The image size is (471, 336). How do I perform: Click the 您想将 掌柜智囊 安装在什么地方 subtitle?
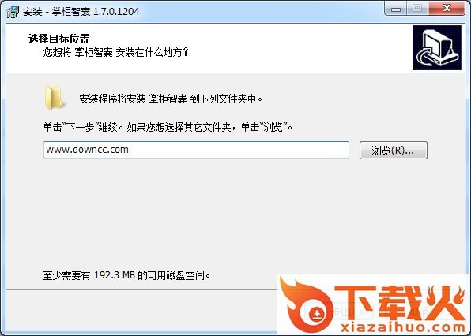115,52
